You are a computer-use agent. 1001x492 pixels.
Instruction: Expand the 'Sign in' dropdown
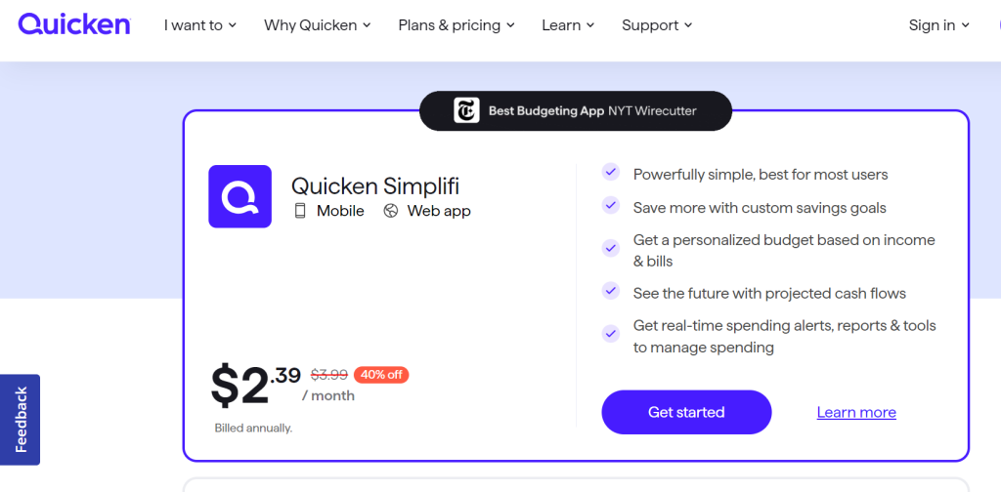click(x=938, y=25)
